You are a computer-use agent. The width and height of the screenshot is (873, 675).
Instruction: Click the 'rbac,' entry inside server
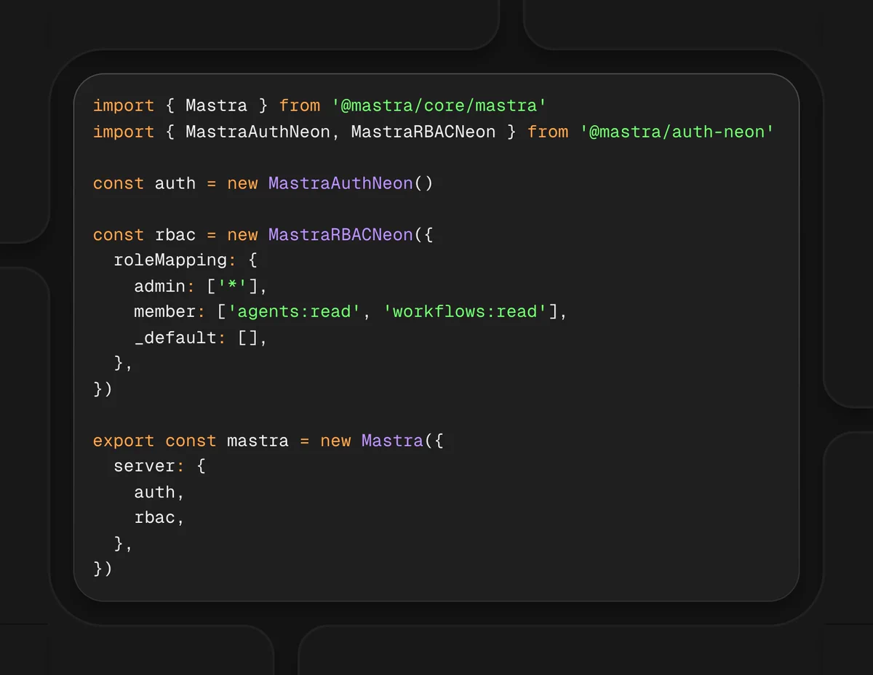pos(159,518)
